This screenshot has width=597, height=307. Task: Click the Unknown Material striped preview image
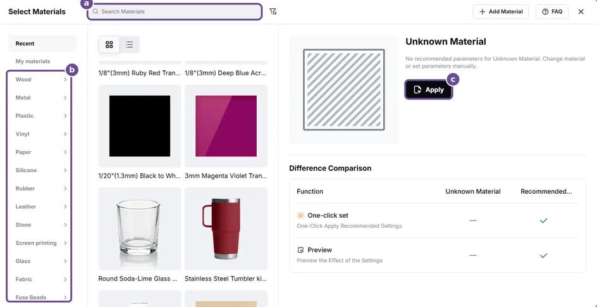pyautogui.click(x=344, y=89)
